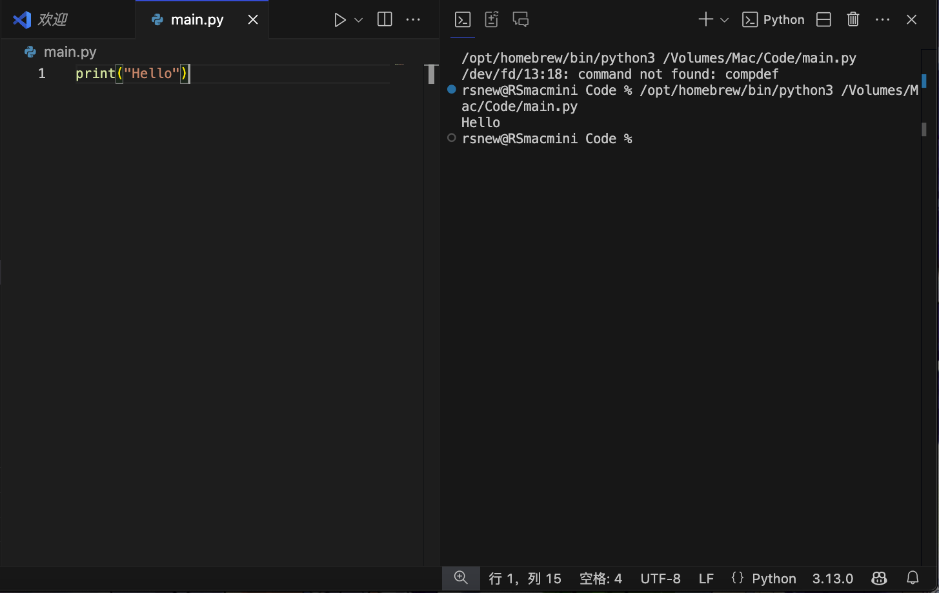The image size is (939, 593).
Task: Change file encoding UTF-8
Action: pyautogui.click(x=660, y=578)
